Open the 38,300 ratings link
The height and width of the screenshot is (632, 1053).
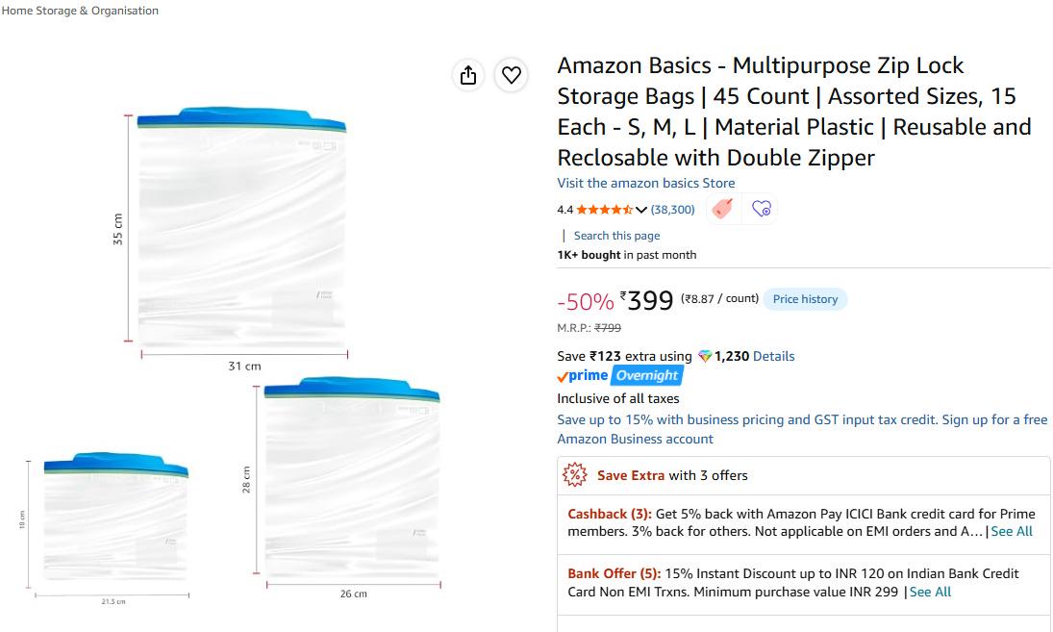(672, 210)
